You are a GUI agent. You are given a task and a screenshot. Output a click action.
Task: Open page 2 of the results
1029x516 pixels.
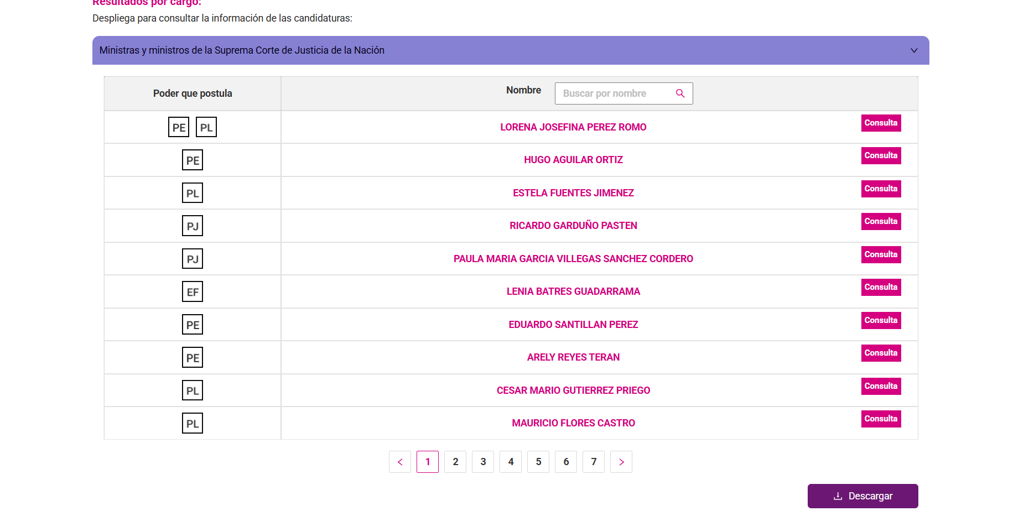pos(455,462)
